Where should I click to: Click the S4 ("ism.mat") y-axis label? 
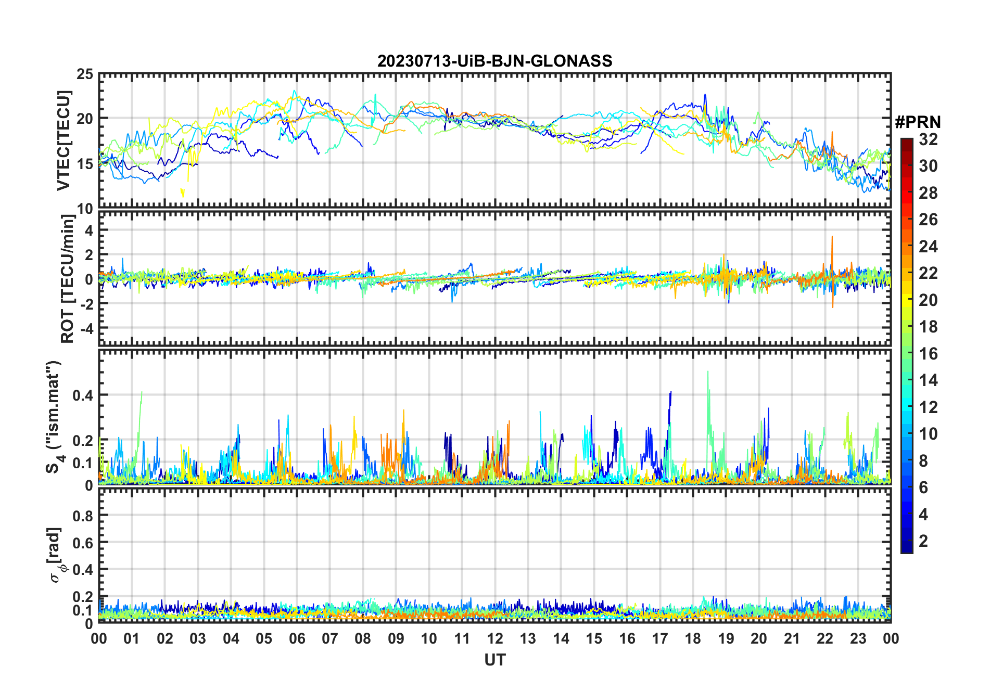(54, 417)
